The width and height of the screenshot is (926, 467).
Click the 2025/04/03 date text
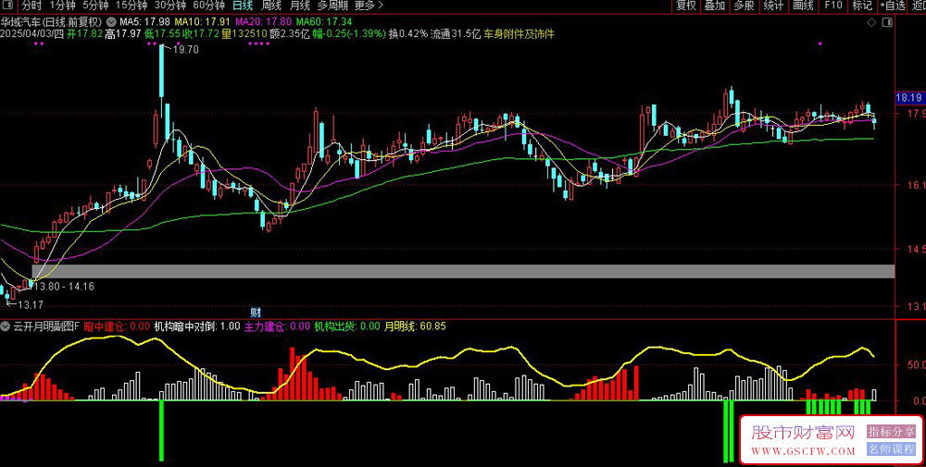click(26, 34)
